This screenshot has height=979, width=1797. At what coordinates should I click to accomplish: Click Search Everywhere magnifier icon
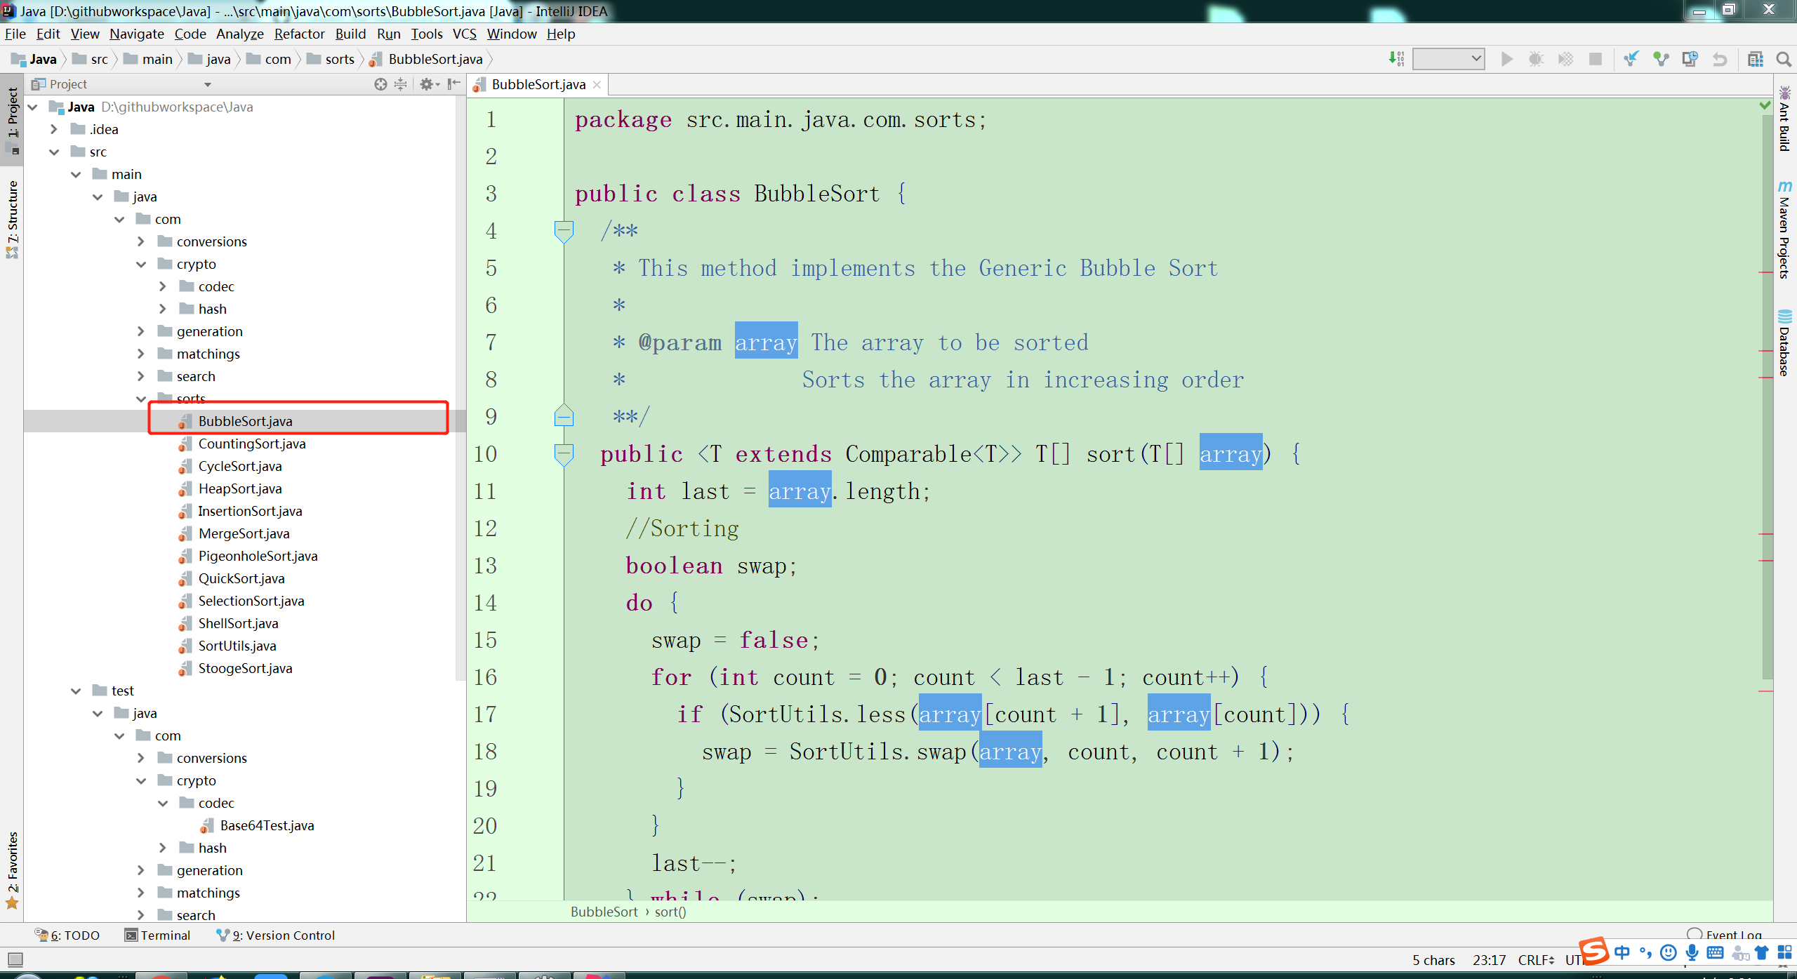(1783, 59)
